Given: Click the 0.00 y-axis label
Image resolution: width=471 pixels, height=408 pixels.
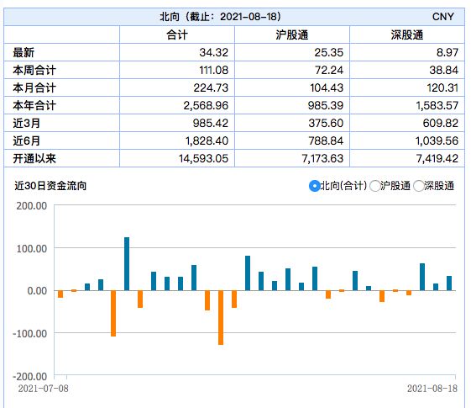Looking at the screenshot, I should pyautogui.click(x=37, y=291).
